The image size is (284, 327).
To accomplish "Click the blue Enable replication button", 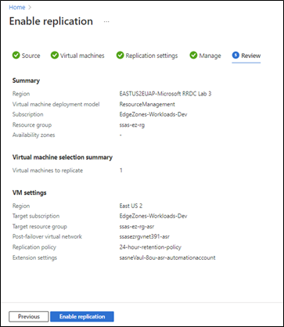I will coord(82,317).
